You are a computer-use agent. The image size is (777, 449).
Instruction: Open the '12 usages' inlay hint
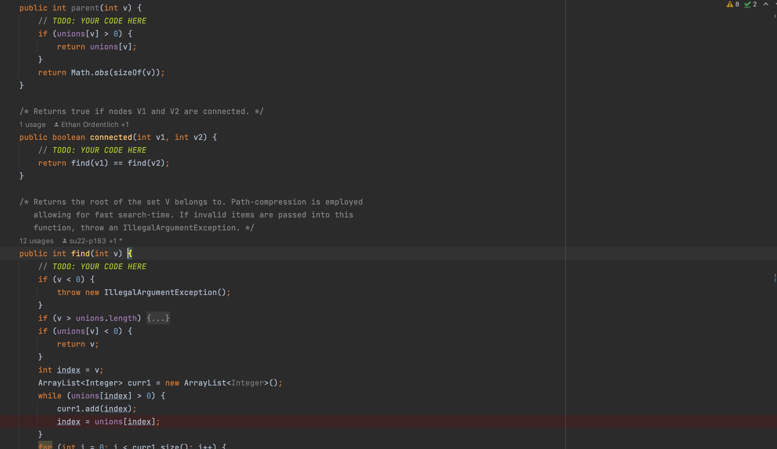click(x=36, y=241)
